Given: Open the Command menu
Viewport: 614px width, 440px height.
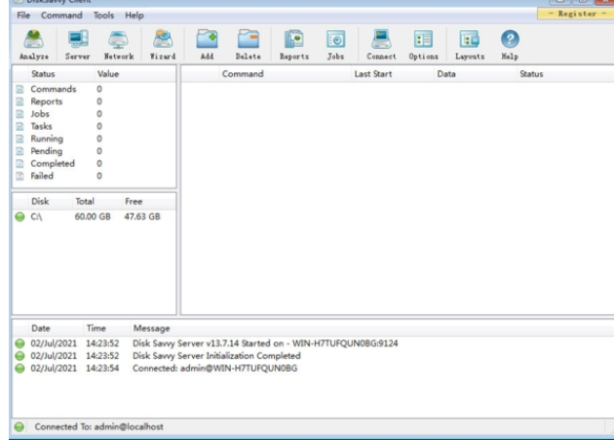Looking at the screenshot, I should (61, 16).
